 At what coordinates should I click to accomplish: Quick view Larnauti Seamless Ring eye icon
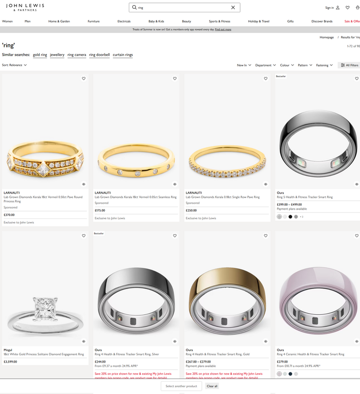[x=175, y=184]
